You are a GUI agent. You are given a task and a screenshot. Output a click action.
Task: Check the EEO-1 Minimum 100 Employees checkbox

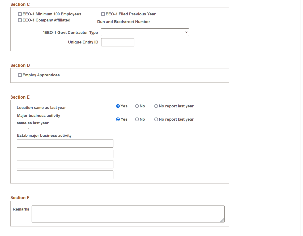click(x=20, y=14)
